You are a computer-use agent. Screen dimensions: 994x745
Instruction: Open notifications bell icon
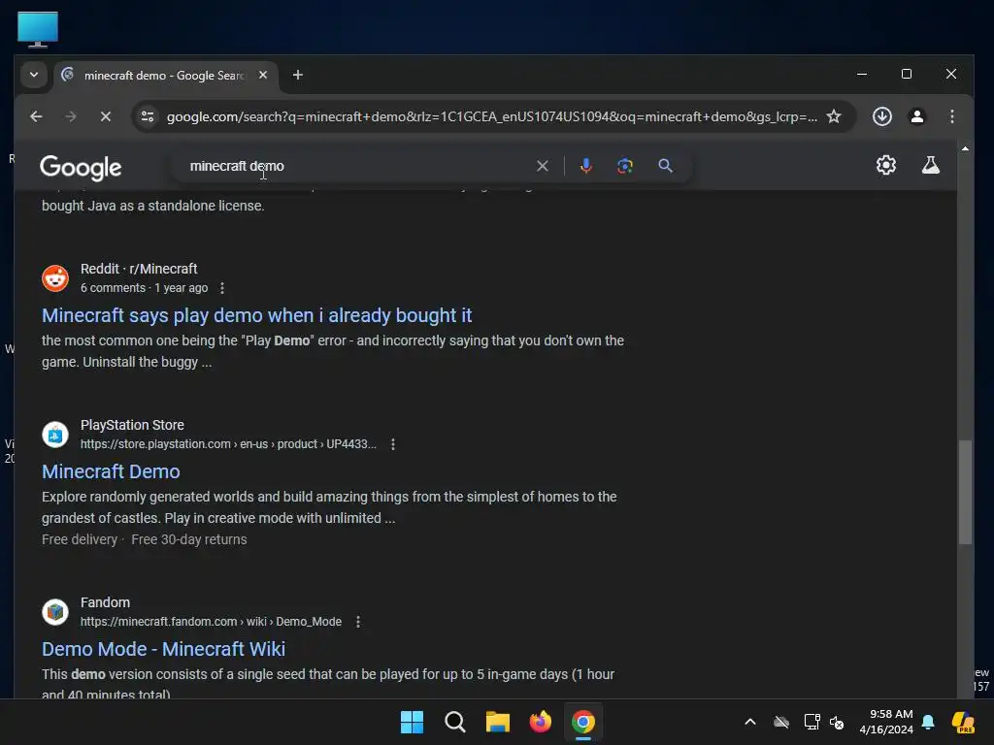928,722
